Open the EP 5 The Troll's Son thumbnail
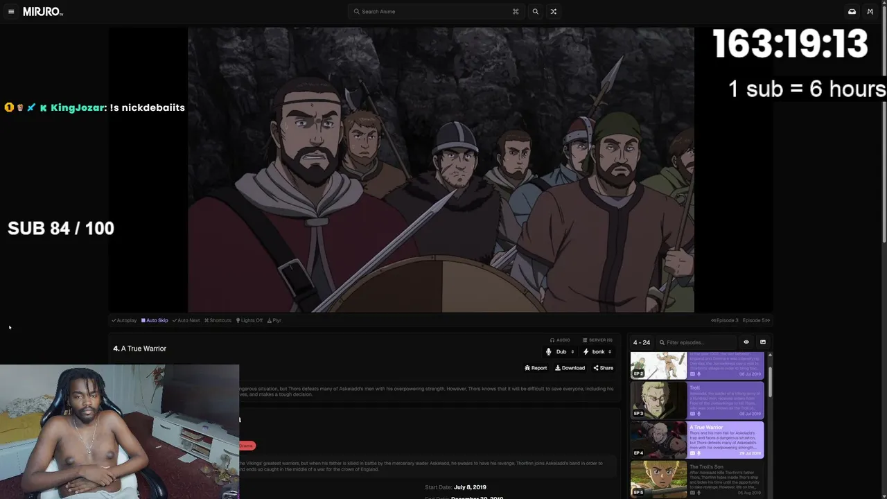 [x=658, y=480]
